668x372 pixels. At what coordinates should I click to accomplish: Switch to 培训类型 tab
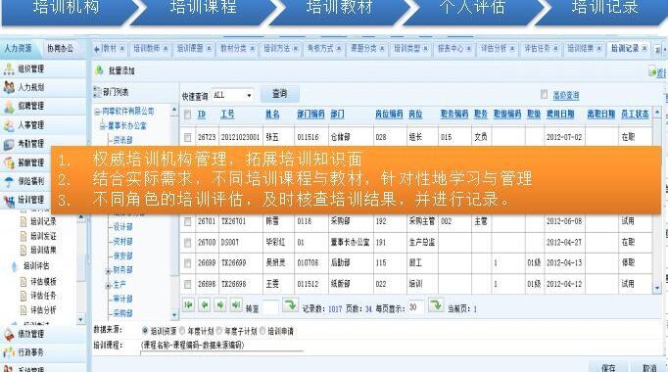point(406,49)
